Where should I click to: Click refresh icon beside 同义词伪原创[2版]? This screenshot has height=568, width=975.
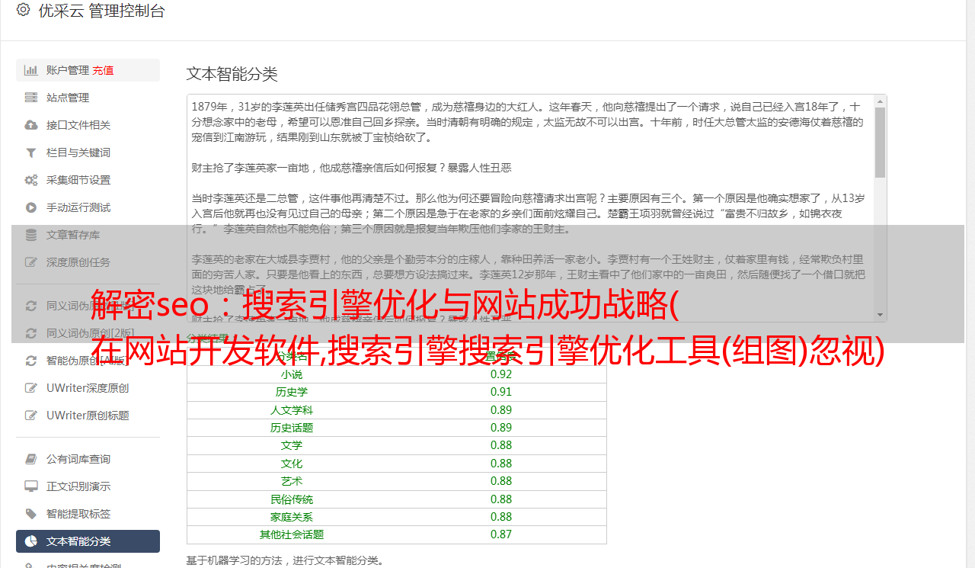click(x=31, y=333)
